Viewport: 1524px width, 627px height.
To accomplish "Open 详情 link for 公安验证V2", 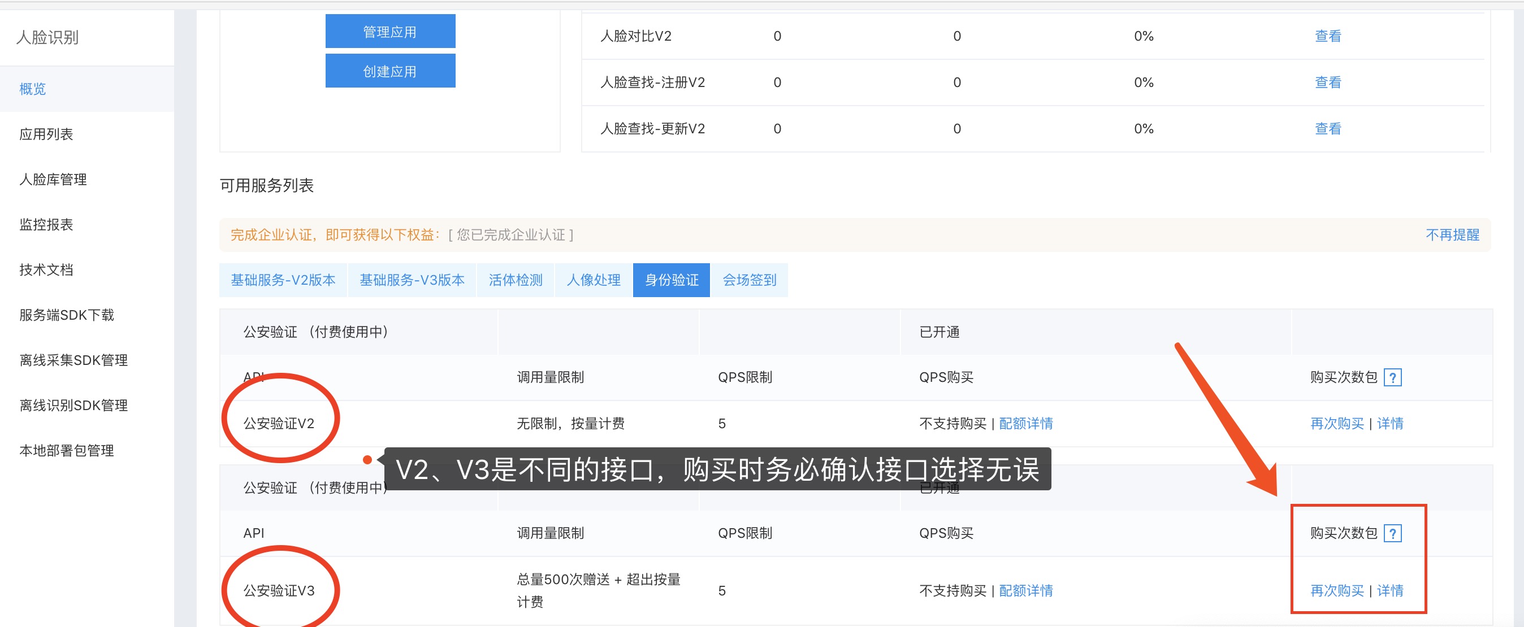I will 1389,423.
